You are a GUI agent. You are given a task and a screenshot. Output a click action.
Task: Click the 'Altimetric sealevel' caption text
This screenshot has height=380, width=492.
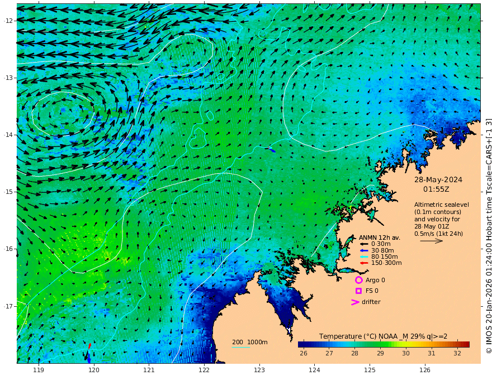point(442,205)
